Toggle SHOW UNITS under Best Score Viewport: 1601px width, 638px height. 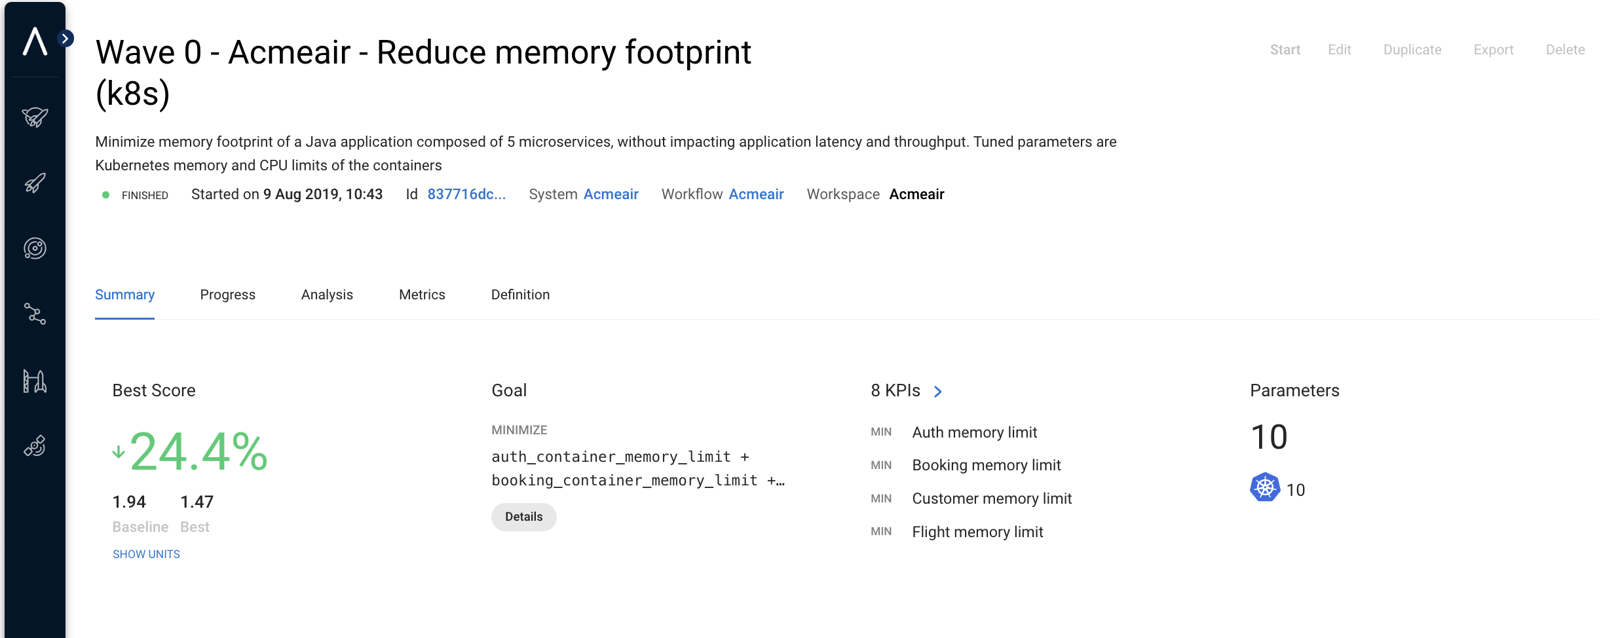click(x=146, y=554)
